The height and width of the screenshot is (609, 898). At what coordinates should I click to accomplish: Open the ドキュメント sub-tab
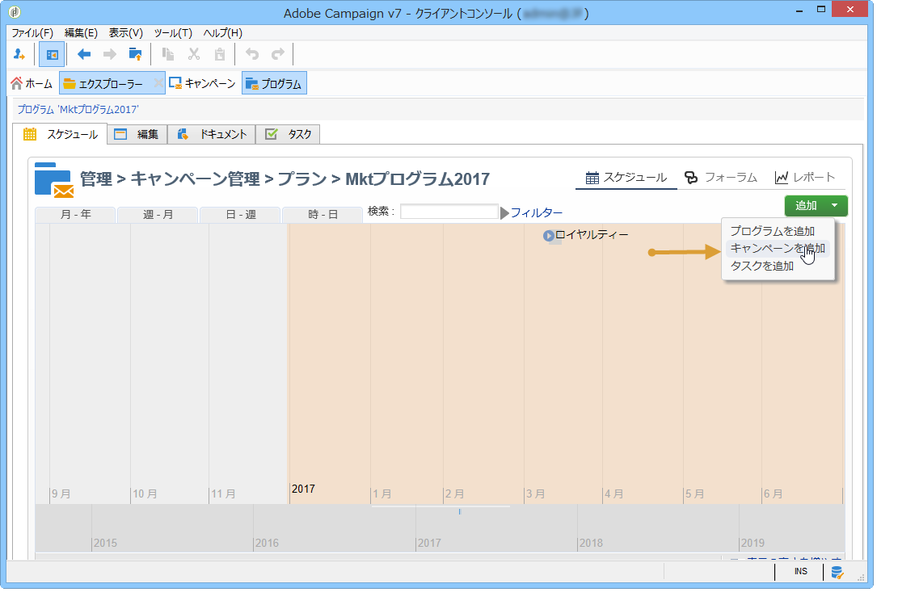tap(211, 134)
